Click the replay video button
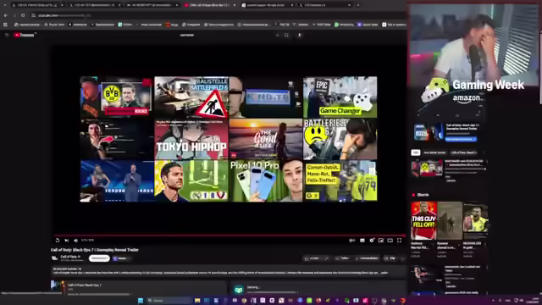 click(58, 241)
